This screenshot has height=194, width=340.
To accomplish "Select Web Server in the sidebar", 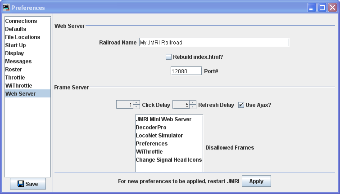I will (x=27, y=94).
